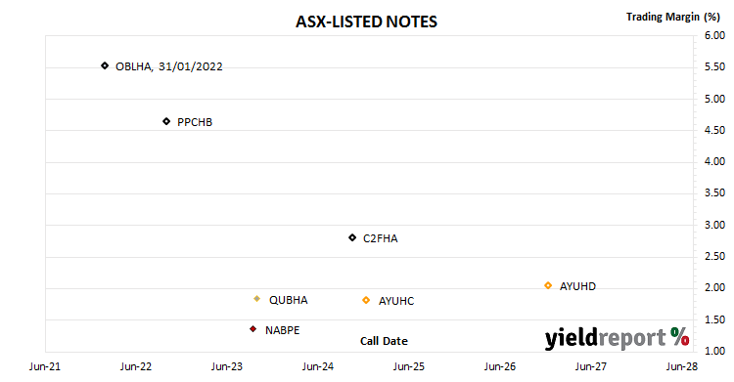Click the dark red NABPE marker
The height and width of the screenshot is (382, 734).
pyautogui.click(x=252, y=329)
